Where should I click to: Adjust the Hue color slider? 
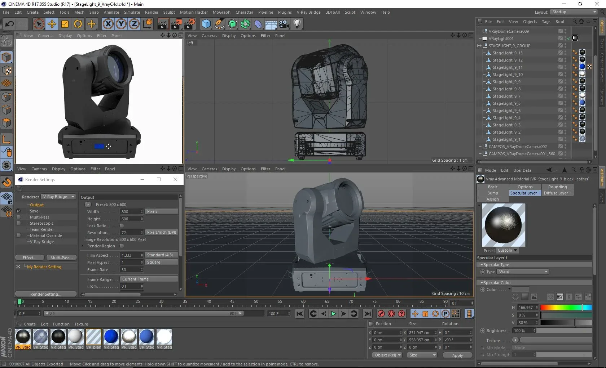[x=566, y=308]
